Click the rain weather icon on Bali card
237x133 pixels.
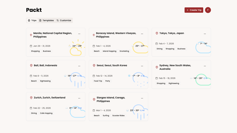click(65, 76)
